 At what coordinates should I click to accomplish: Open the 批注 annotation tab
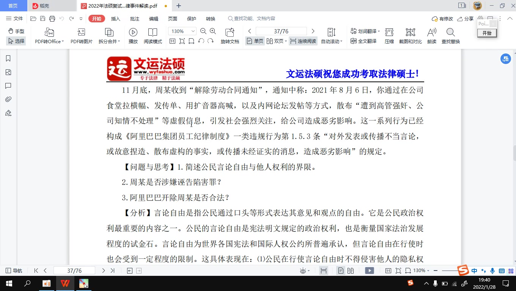pos(134,18)
